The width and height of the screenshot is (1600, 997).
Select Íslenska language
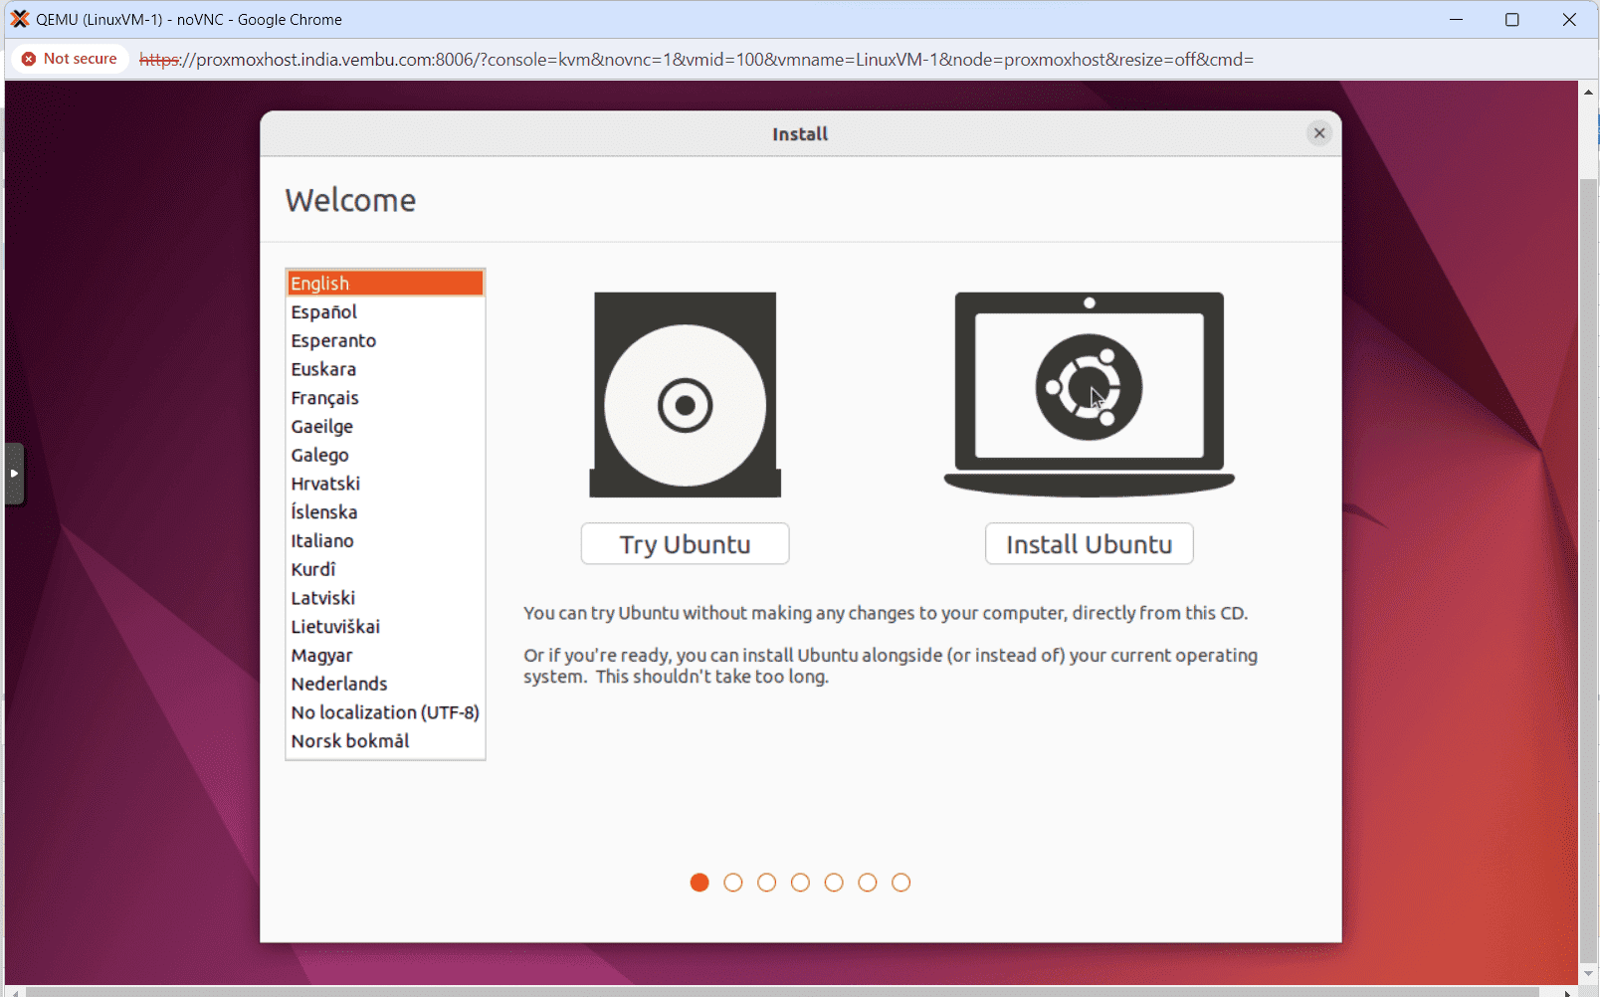(x=385, y=512)
